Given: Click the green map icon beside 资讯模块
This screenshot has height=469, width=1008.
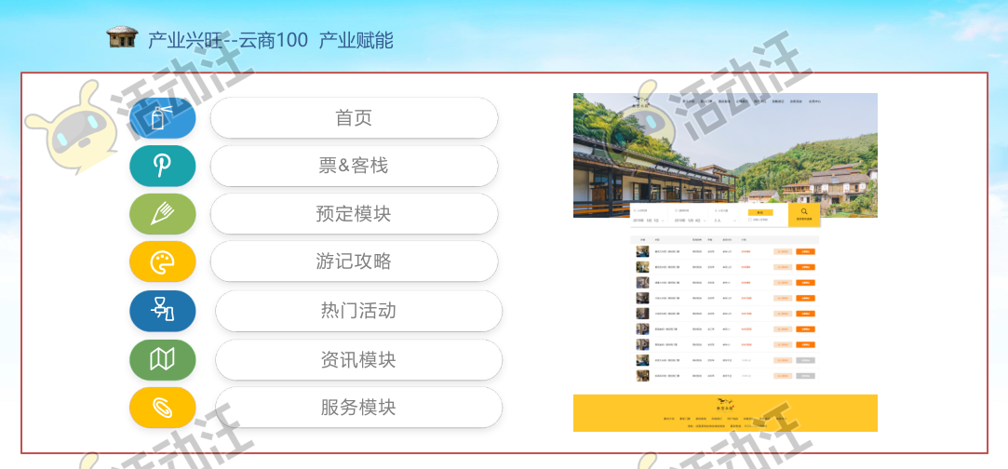Looking at the screenshot, I should (162, 359).
